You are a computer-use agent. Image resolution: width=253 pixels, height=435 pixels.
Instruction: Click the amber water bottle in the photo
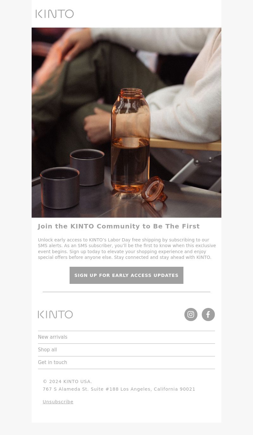[x=130, y=141]
